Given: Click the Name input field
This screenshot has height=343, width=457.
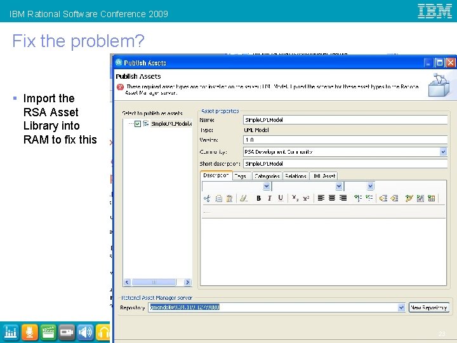Looking at the screenshot, I should (x=345, y=120).
